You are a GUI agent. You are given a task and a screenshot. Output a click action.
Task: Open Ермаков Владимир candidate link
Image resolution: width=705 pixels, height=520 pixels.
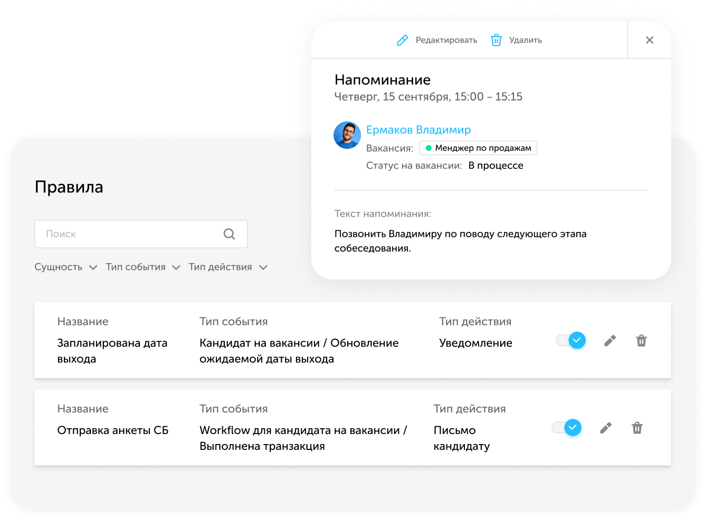(418, 130)
